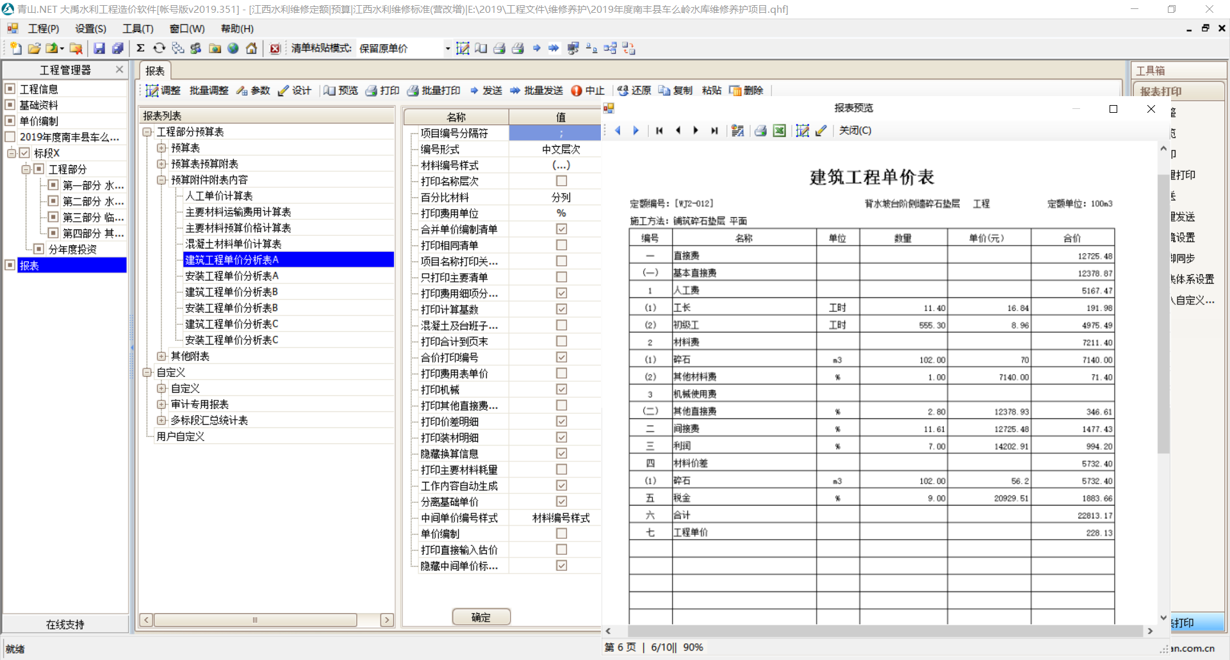Select 人工单价计算表 in report list
This screenshot has height=660, width=1230.
[x=218, y=196]
